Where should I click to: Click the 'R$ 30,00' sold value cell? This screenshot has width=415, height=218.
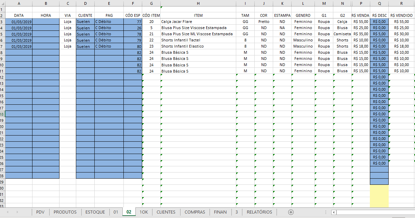coord(401,34)
